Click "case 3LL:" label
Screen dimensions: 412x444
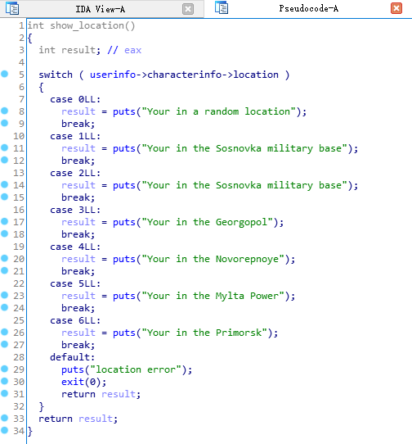click(75, 210)
